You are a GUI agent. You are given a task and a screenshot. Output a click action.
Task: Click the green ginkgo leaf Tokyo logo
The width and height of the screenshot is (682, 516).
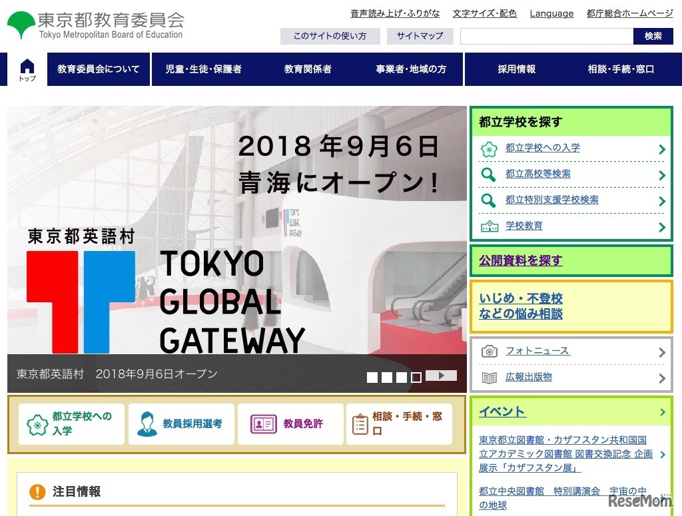tap(21, 25)
